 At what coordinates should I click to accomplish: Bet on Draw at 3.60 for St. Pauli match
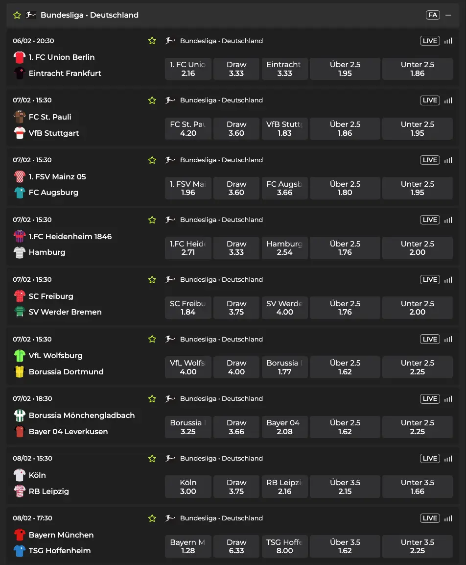point(236,128)
